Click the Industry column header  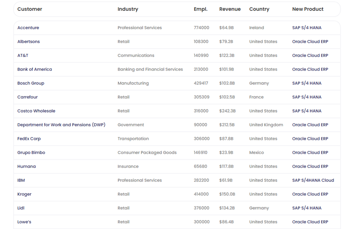128,9
